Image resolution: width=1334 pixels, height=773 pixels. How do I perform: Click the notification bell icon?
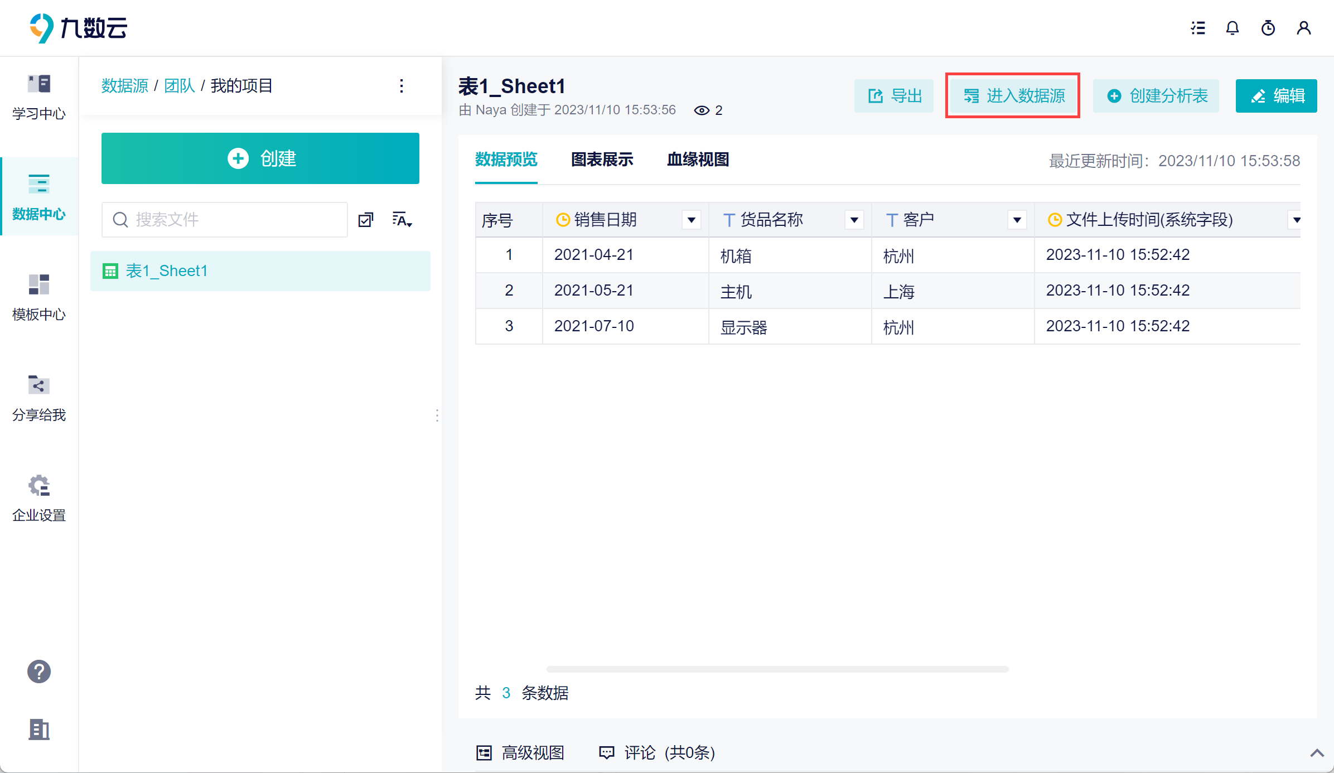click(x=1232, y=28)
